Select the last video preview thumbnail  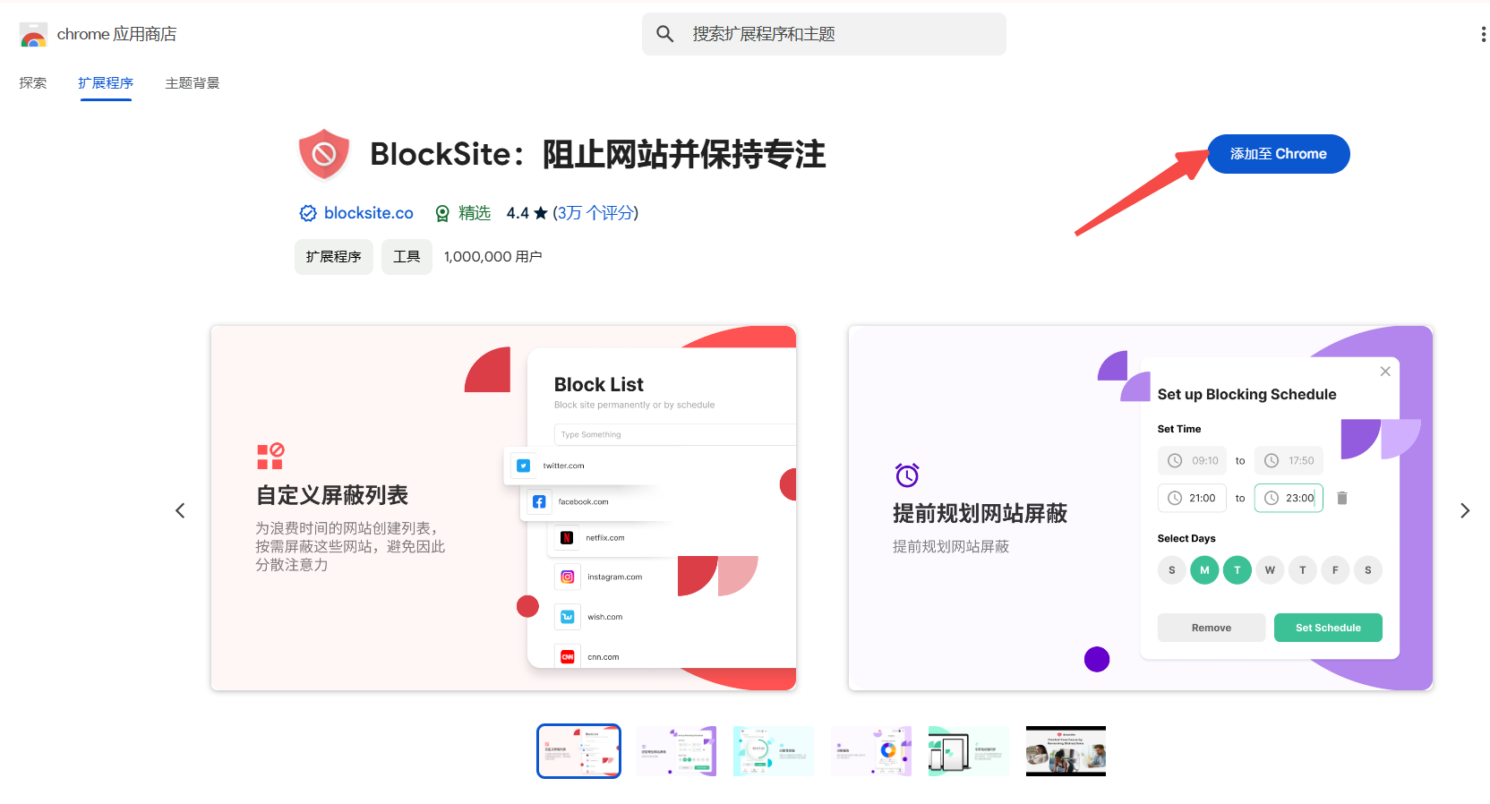click(1066, 751)
